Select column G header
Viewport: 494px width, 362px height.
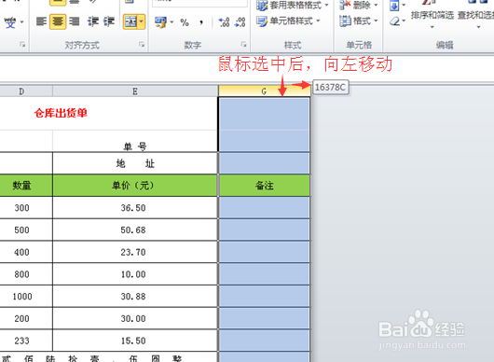pyautogui.click(x=265, y=91)
